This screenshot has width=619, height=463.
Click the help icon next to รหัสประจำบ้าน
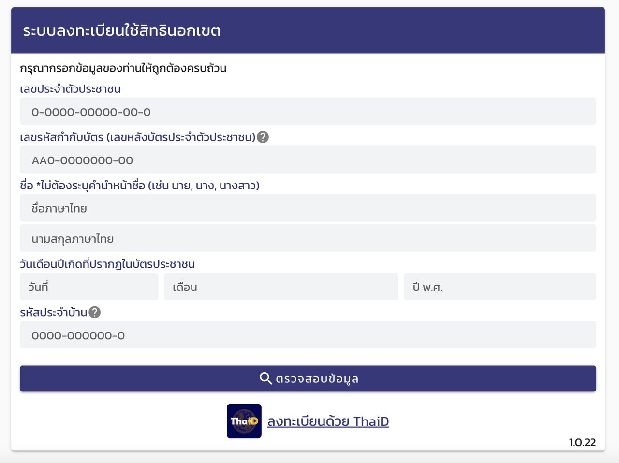[95, 312]
